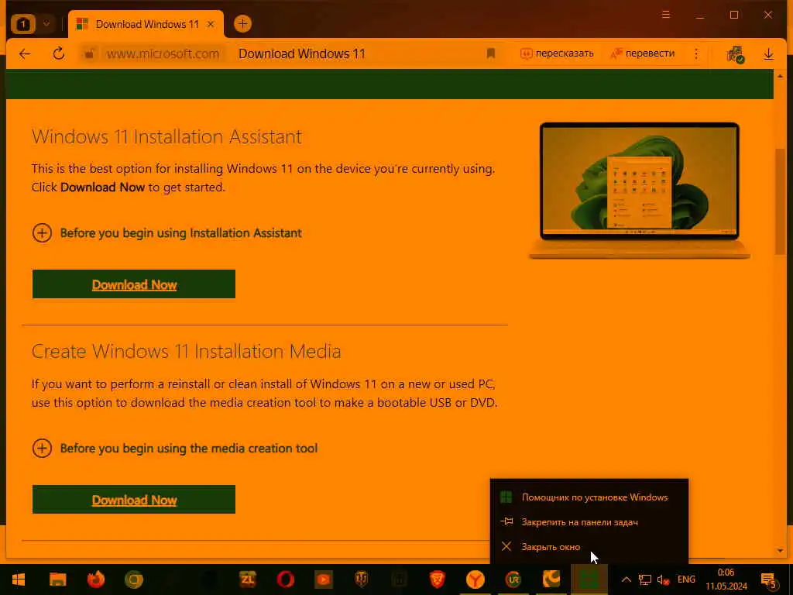Launch Firefox from the taskbar

(x=95, y=580)
